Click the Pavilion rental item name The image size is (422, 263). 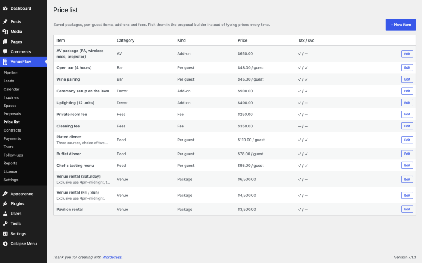(x=69, y=209)
